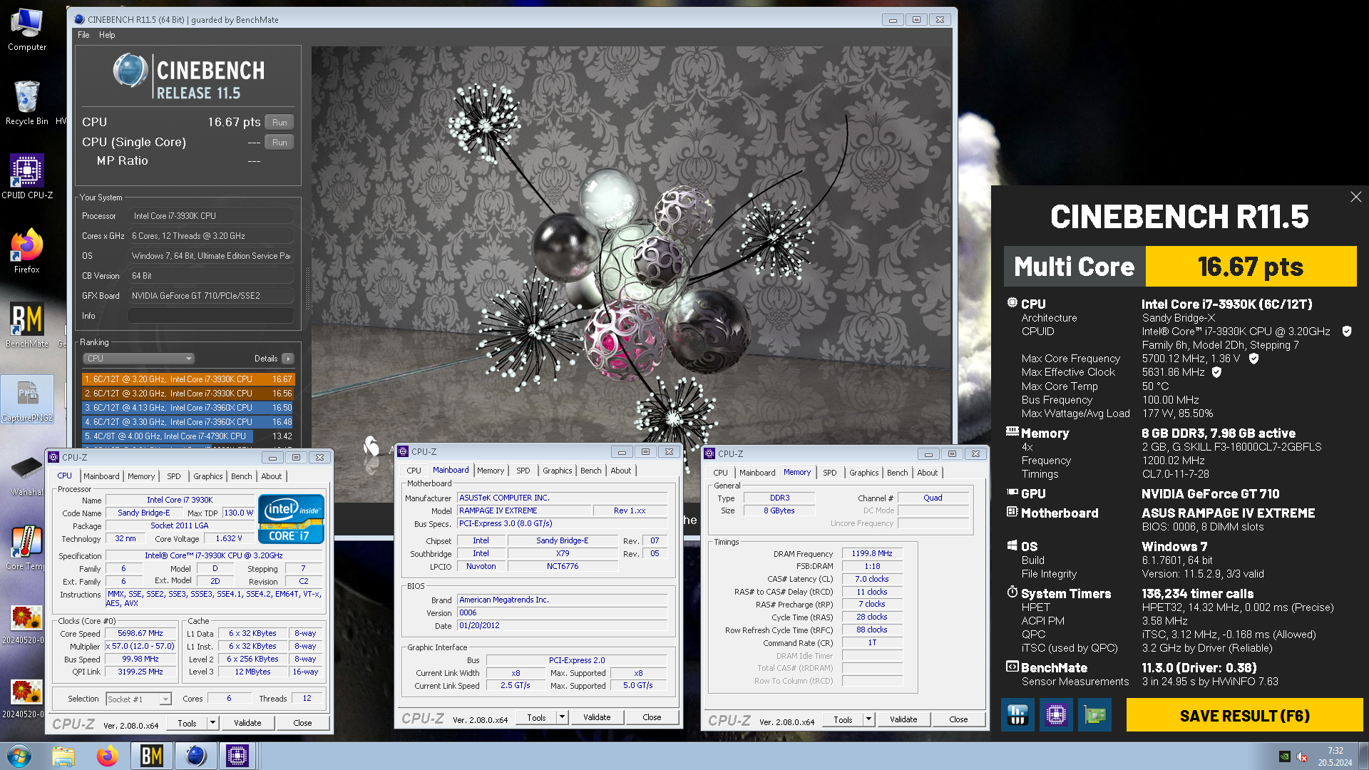Open Tools dropdown arrow in Mainboard window
Viewport: 1369px width, 770px height.
point(562,717)
